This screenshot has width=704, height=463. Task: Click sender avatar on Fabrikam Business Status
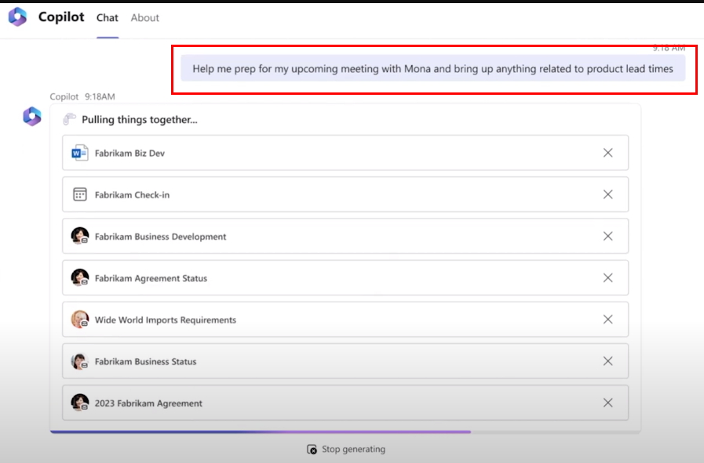79,361
